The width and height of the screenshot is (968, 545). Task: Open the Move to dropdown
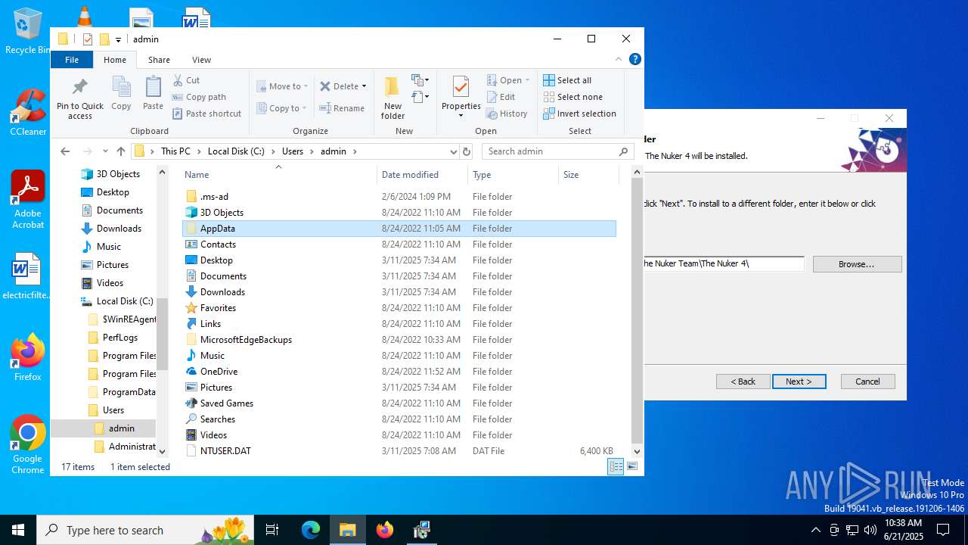point(281,86)
